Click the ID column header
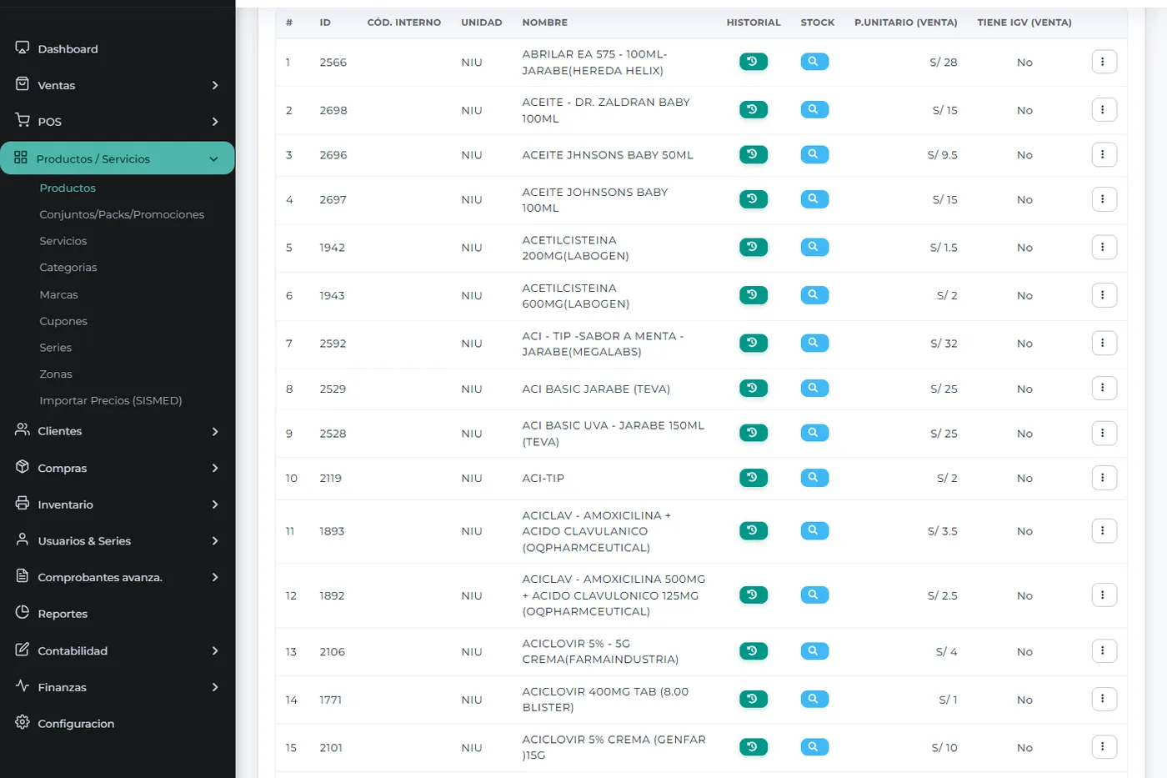 pyautogui.click(x=325, y=23)
